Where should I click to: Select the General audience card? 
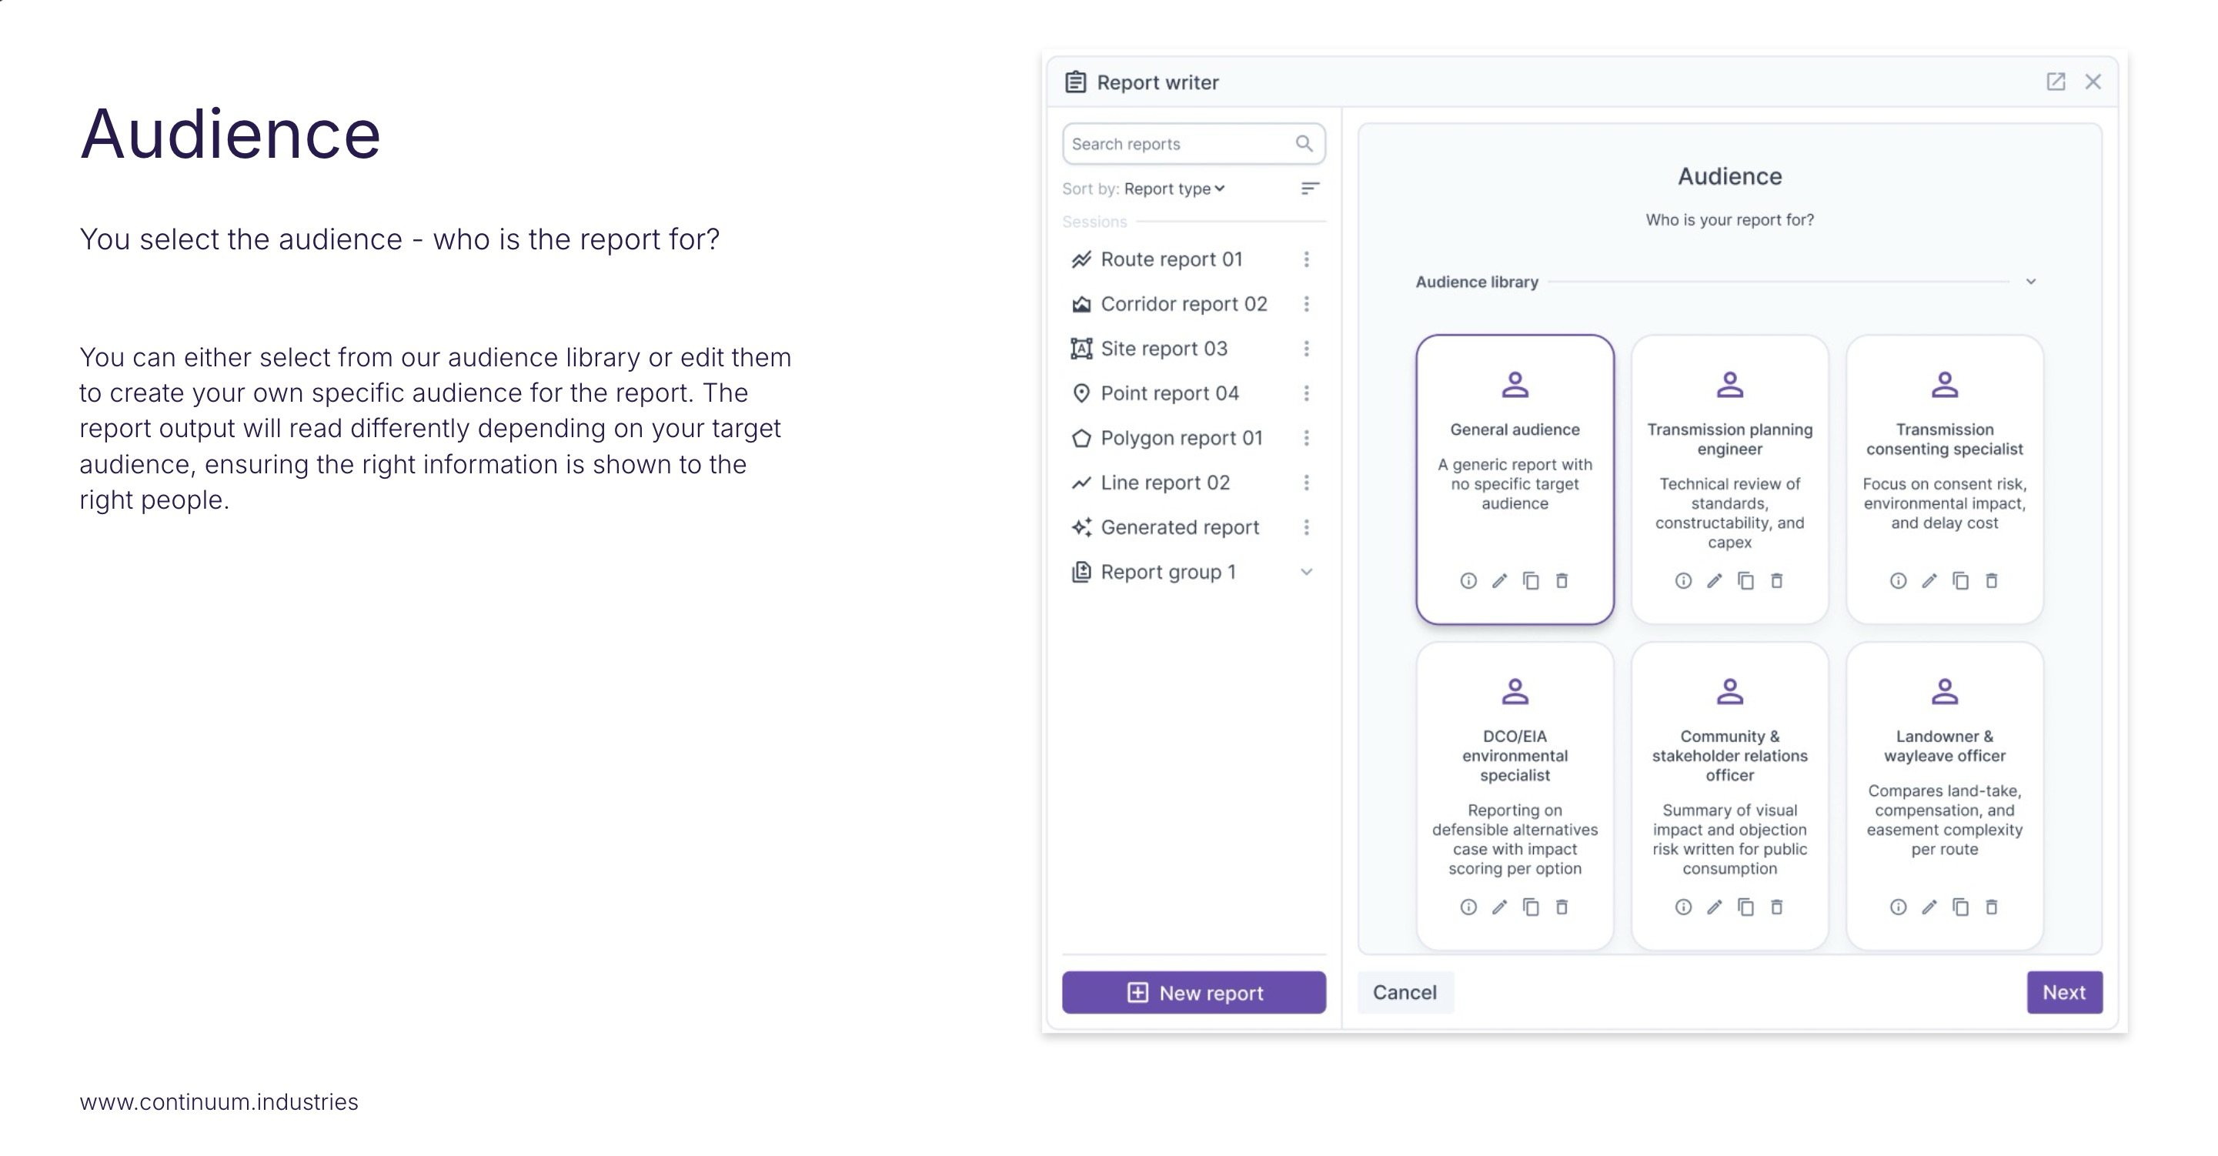1515,479
